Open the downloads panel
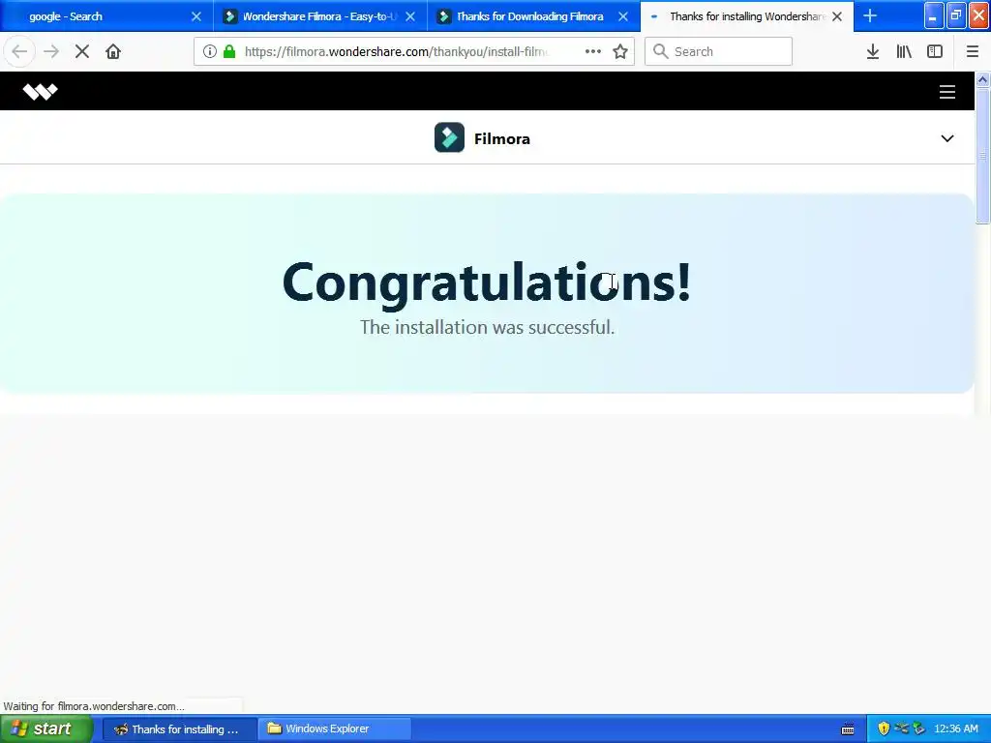The image size is (991, 743). [x=873, y=52]
